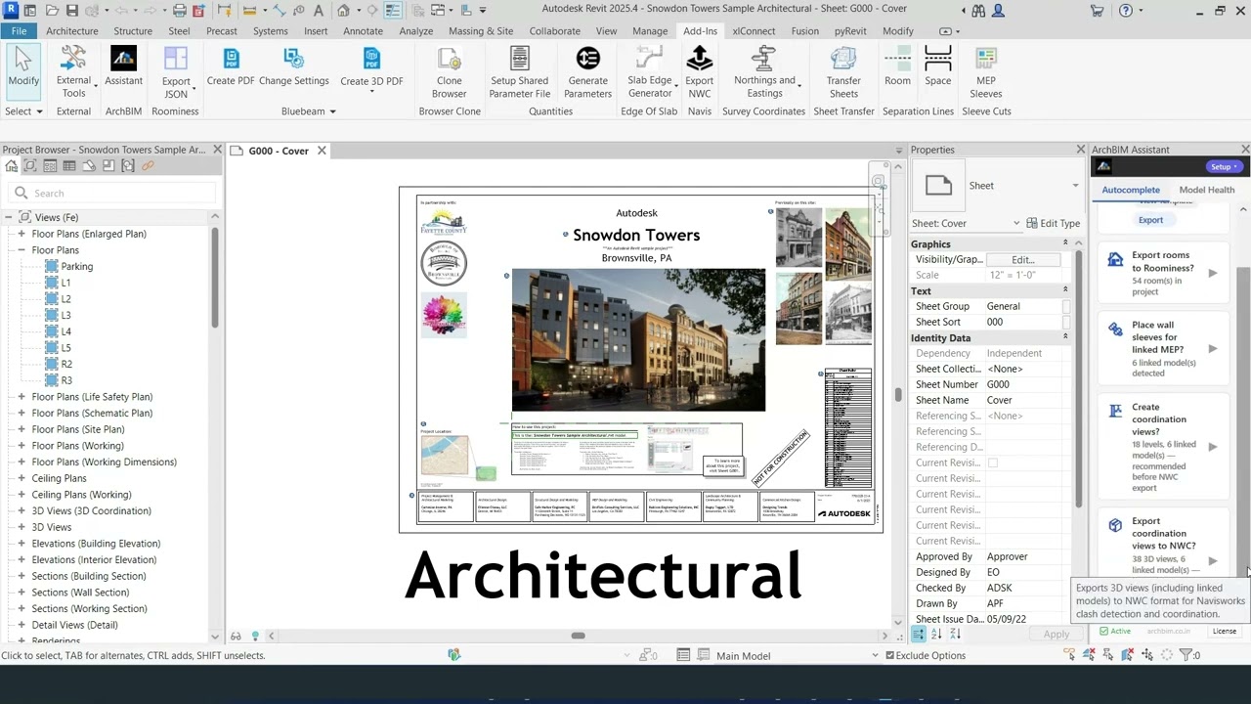Toggle the Current Revision checkbox in Properties
The image size is (1251, 704).
coord(993,462)
